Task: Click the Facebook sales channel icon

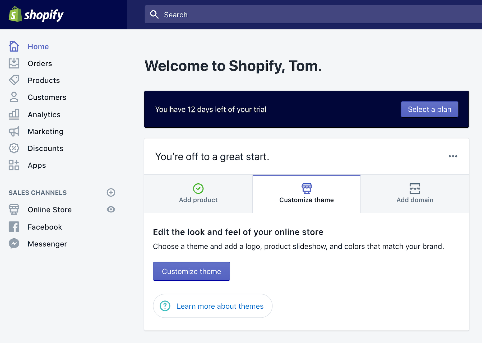Action: coord(14,226)
